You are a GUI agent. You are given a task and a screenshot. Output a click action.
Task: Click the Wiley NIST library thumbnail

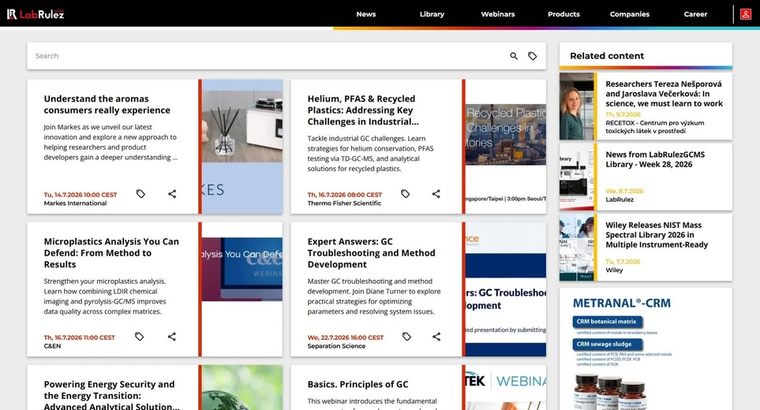[576, 248]
